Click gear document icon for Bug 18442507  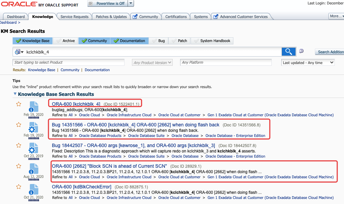(34, 148)
